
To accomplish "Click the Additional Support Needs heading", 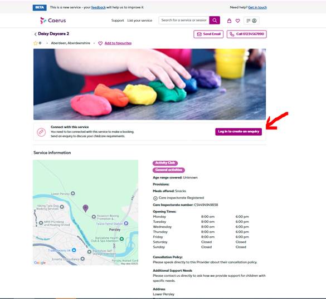I will [173, 271].
